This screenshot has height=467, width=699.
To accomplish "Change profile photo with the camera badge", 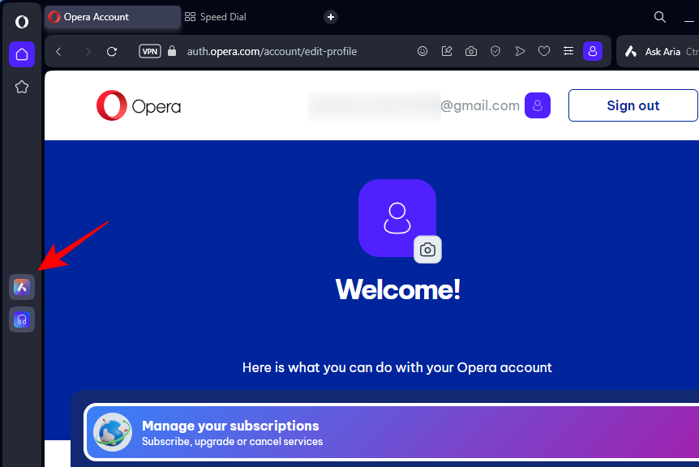I will pos(427,250).
